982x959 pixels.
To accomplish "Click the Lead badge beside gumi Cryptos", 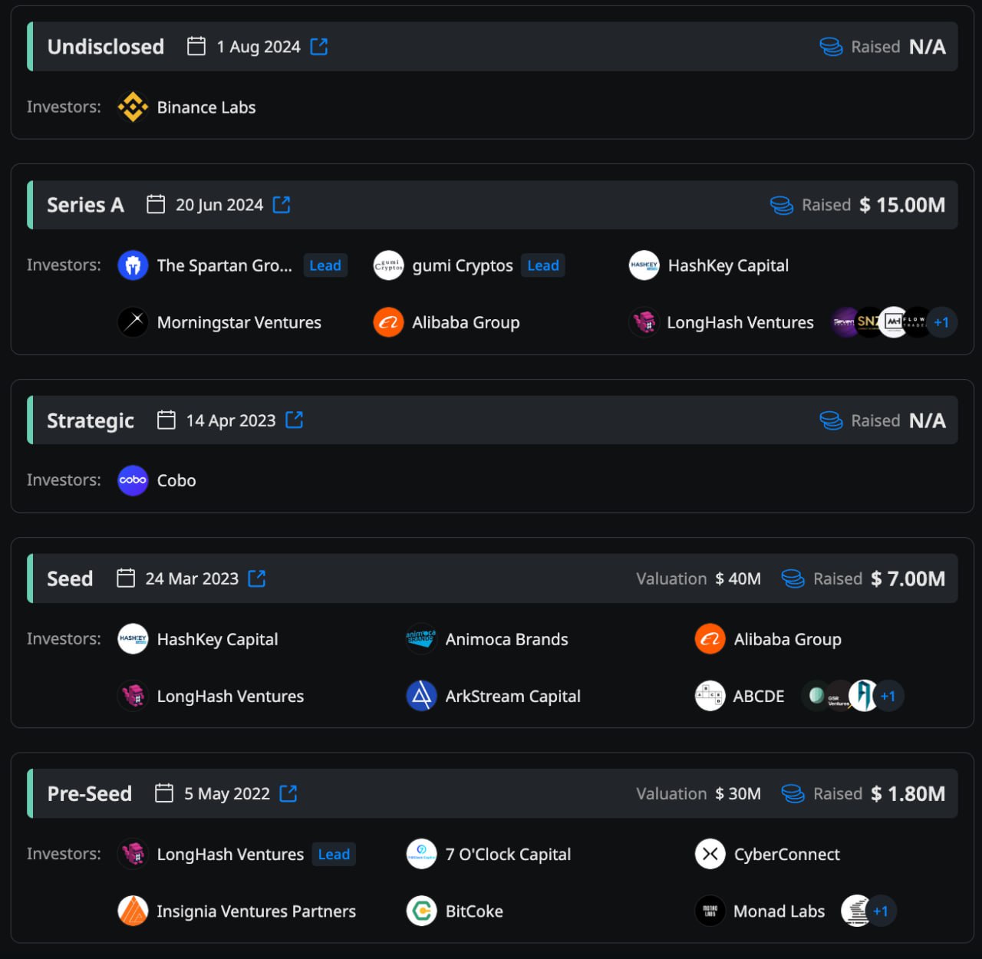I will coord(543,265).
